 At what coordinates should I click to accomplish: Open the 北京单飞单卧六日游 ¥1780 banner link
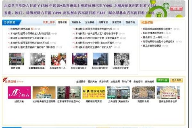pyautogui.click(x=26, y=6)
